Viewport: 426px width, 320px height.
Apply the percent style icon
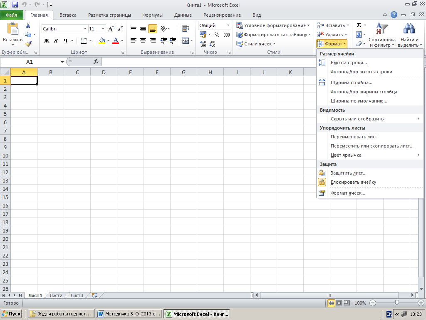217,35
